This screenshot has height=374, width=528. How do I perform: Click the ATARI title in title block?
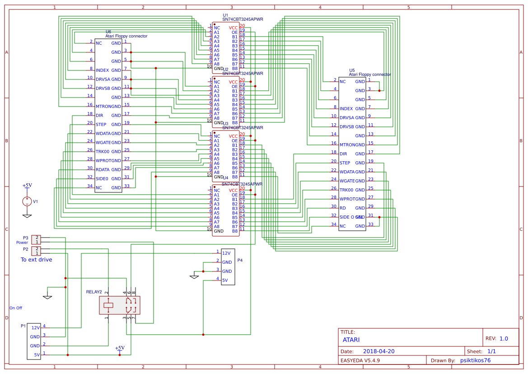(x=351, y=340)
